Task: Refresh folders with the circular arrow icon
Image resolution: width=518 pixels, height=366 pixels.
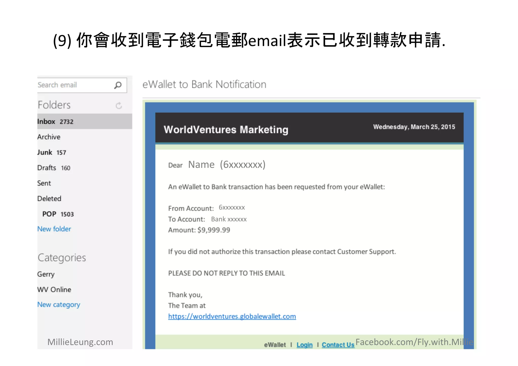Action: [119, 105]
